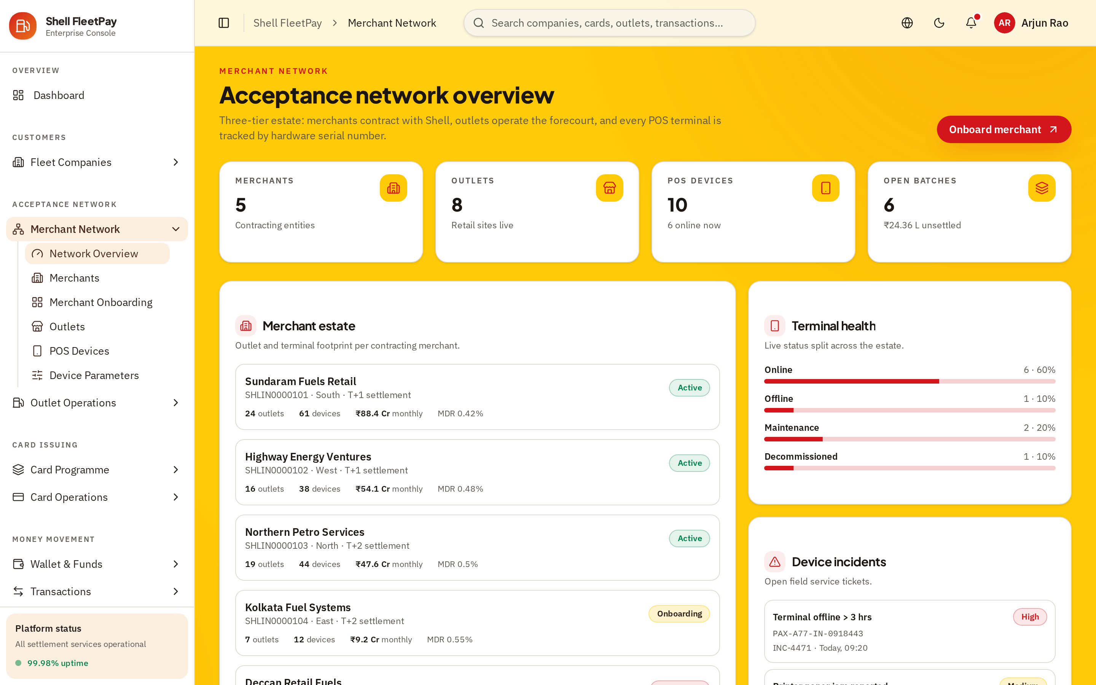This screenshot has height=685, width=1096.
Task: Open the Merchants summary card
Action: tap(321, 212)
